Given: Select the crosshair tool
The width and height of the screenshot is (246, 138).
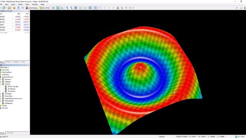Looking at the screenshot, I should click(x=100, y=8).
